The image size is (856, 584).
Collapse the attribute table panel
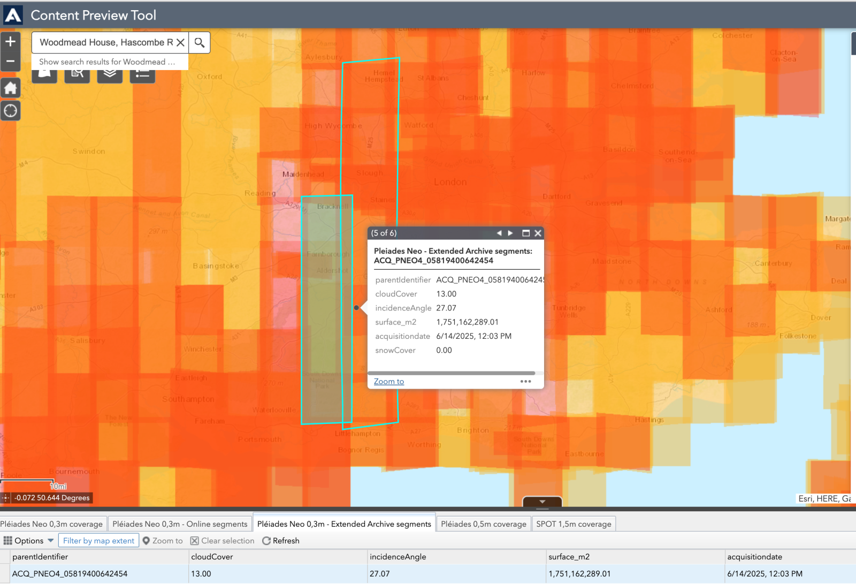pos(542,502)
